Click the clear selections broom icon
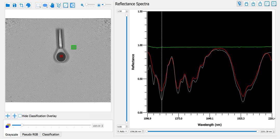280x139 pixels. pos(59,5)
